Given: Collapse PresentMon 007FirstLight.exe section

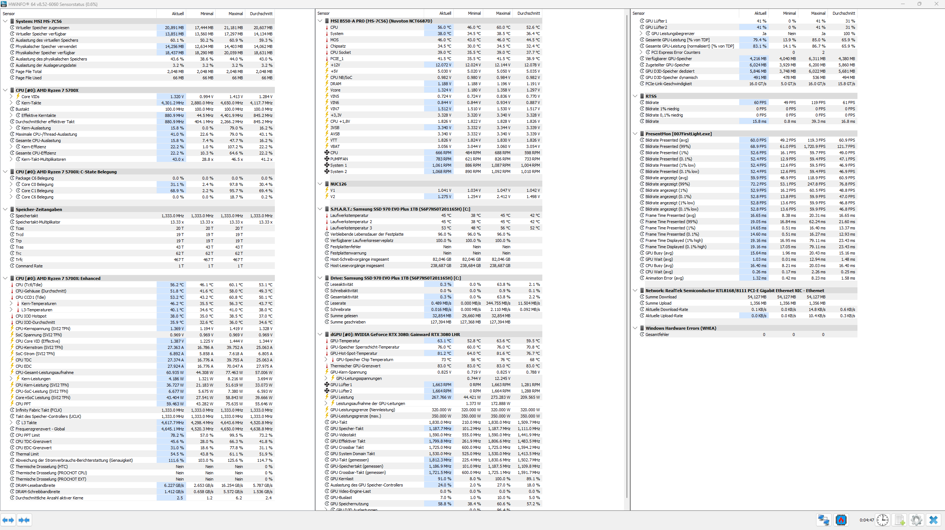Looking at the screenshot, I should (635, 134).
